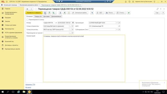
Task: Click the Номер field СДЦБ-006154
Action: point(49,23)
